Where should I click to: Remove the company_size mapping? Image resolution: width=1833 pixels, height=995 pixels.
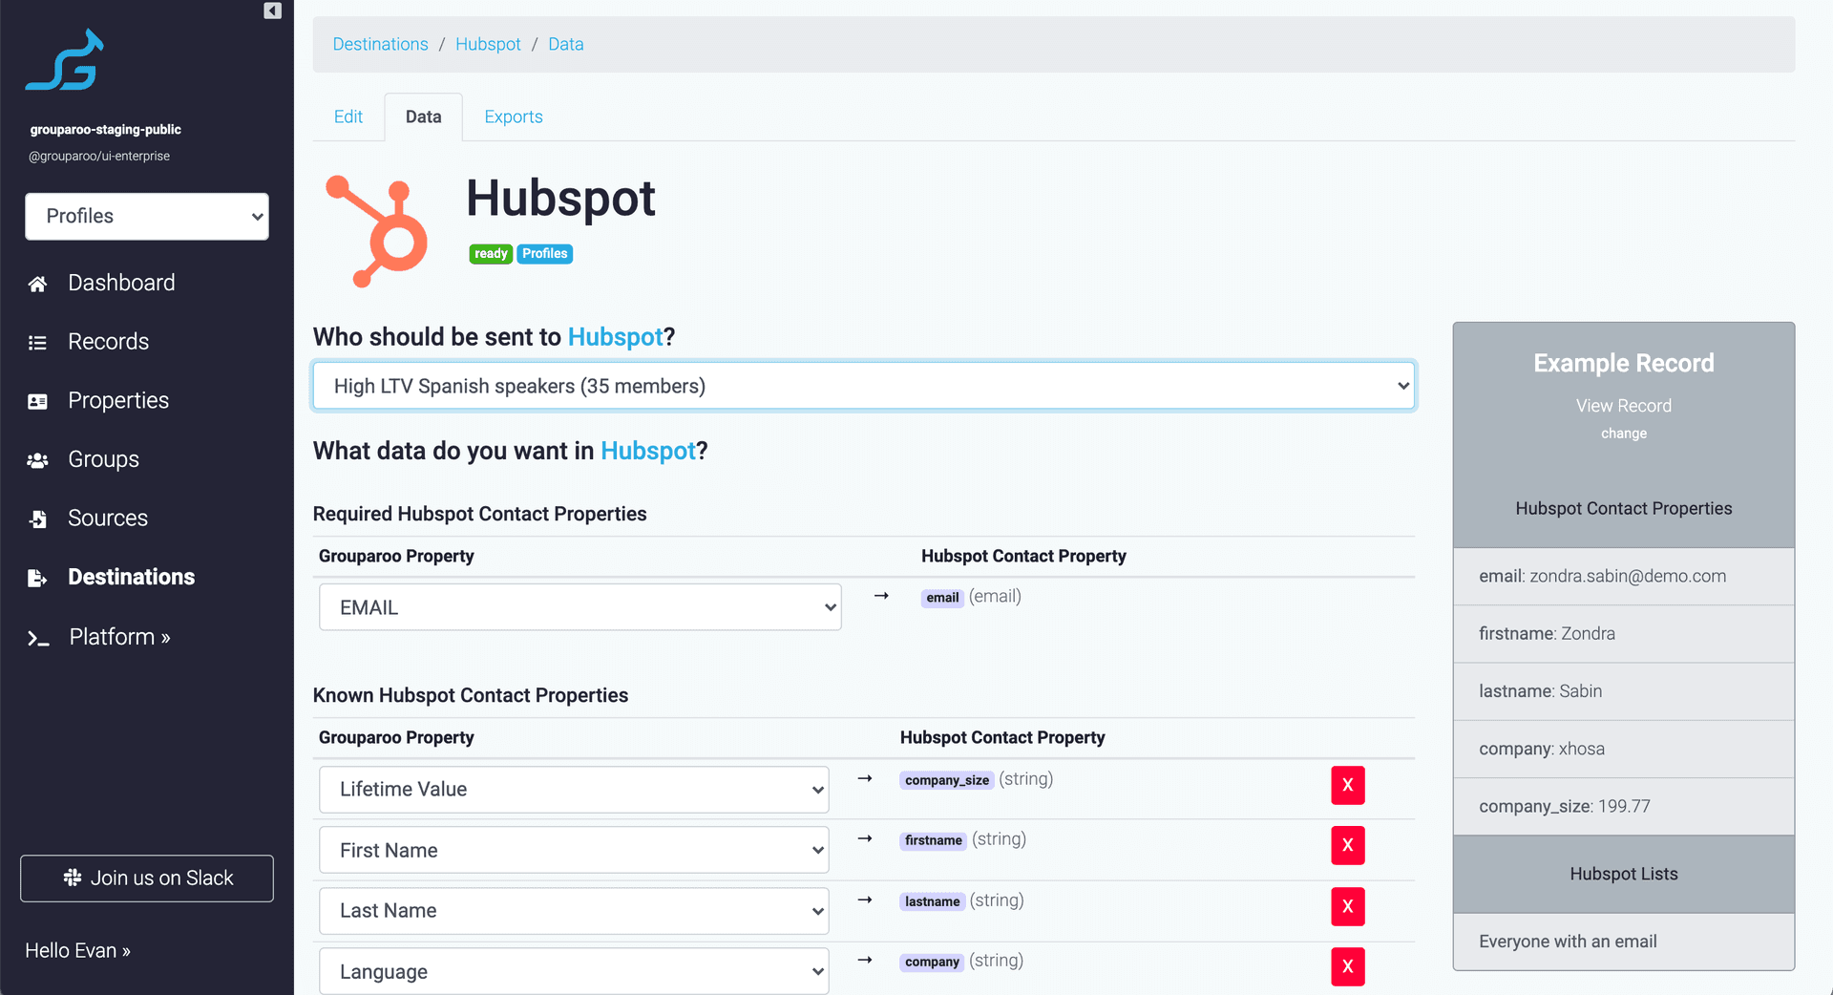pyautogui.click(x=1347, y=785)
